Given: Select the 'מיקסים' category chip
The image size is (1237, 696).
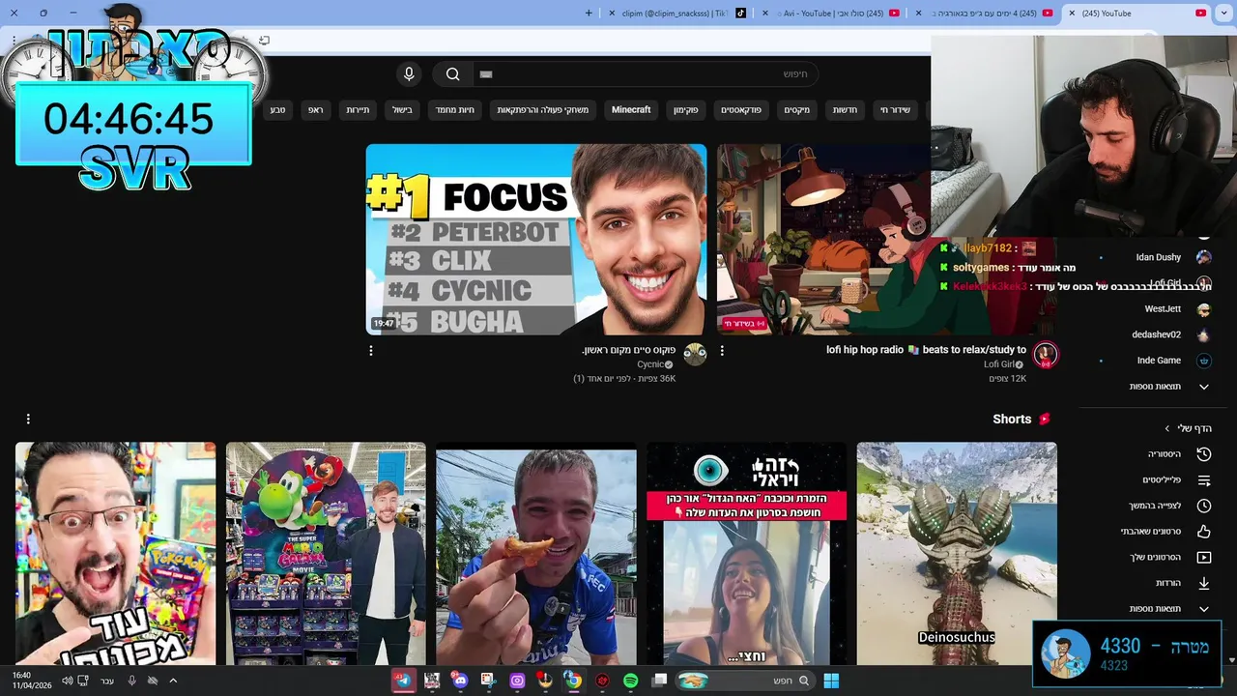Looking at the screenshot, I should click(x=797, y=110).
